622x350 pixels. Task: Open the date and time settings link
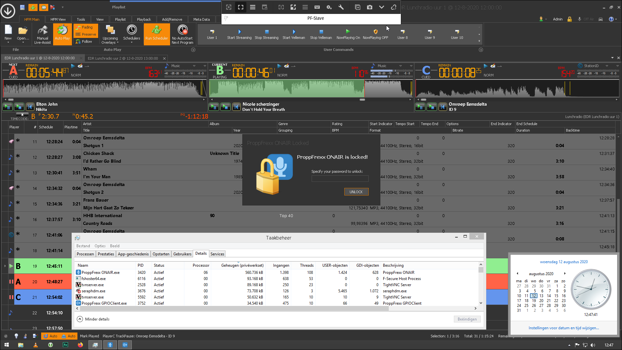click(564, 328)
